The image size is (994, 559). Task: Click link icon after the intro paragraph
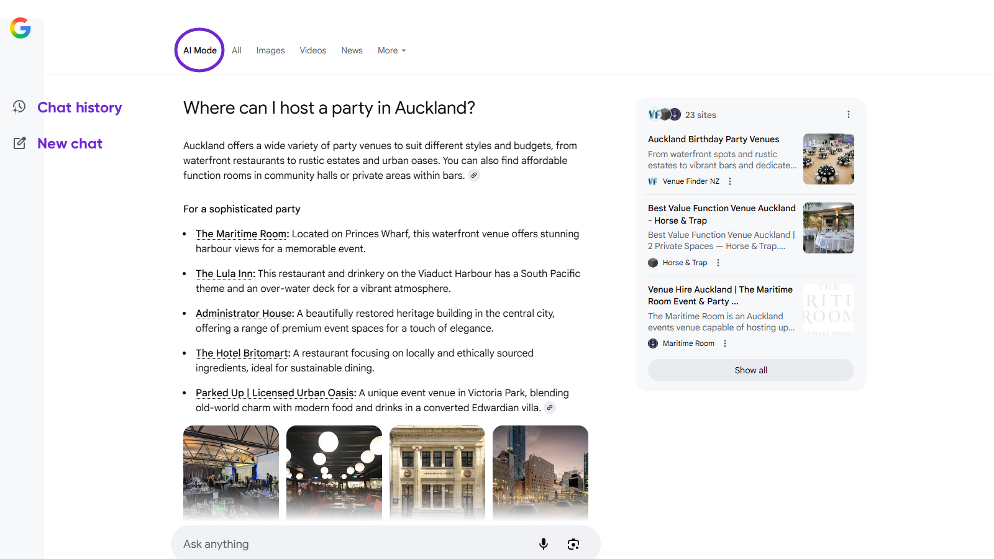point(474,175)
